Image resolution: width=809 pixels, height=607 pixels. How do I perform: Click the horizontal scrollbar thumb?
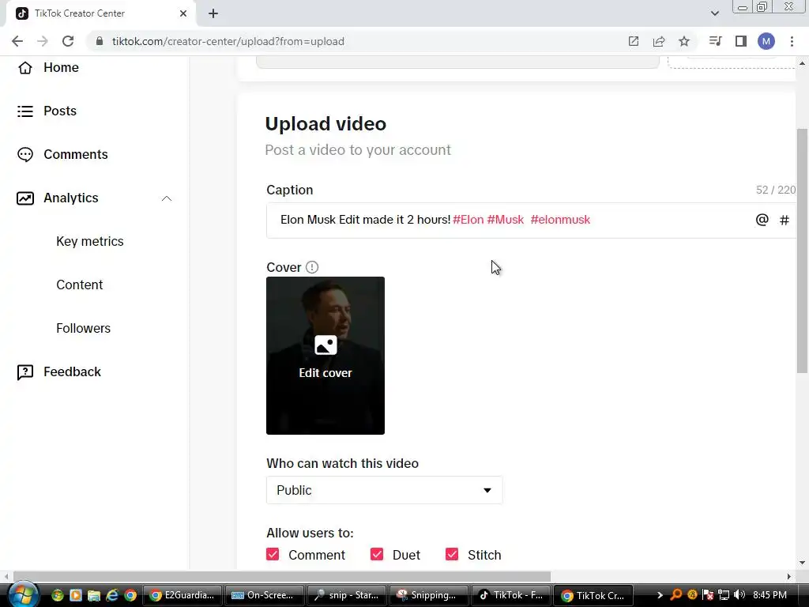point(282,576)
